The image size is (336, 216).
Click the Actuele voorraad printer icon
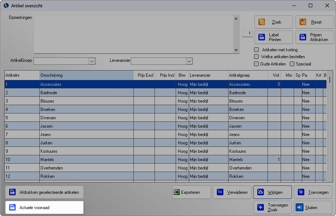[12, 207]
